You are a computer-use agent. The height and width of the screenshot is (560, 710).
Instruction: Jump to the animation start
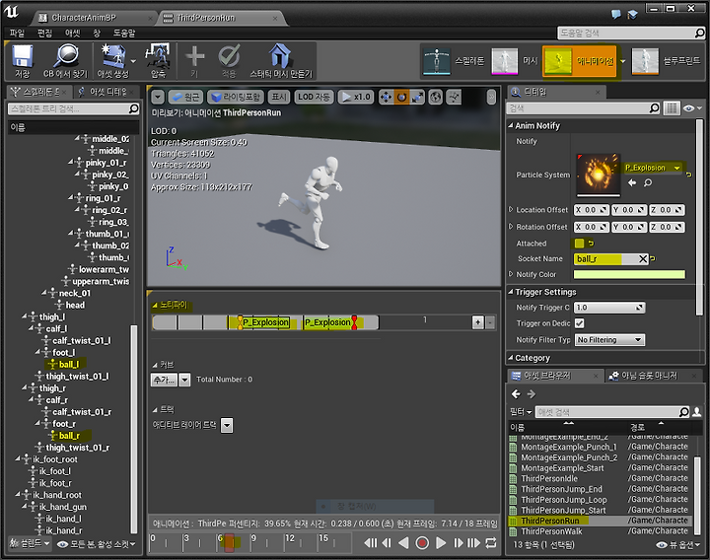tap(371, 542)
